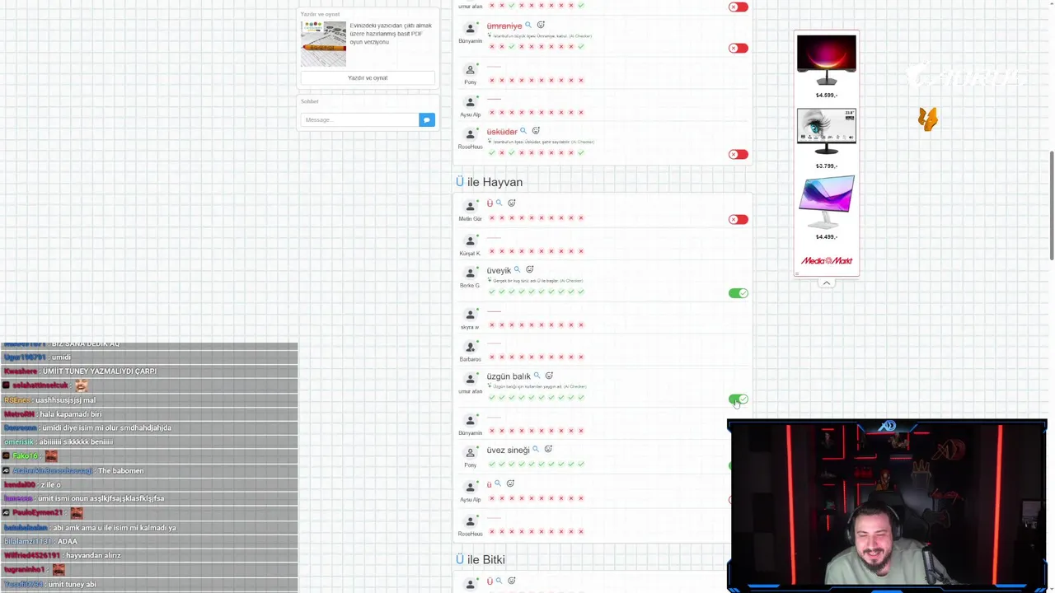Click RoseHous's avatar beside üsküdar
The height and width of the screenshot is (593, 1055).
[471, 134]
